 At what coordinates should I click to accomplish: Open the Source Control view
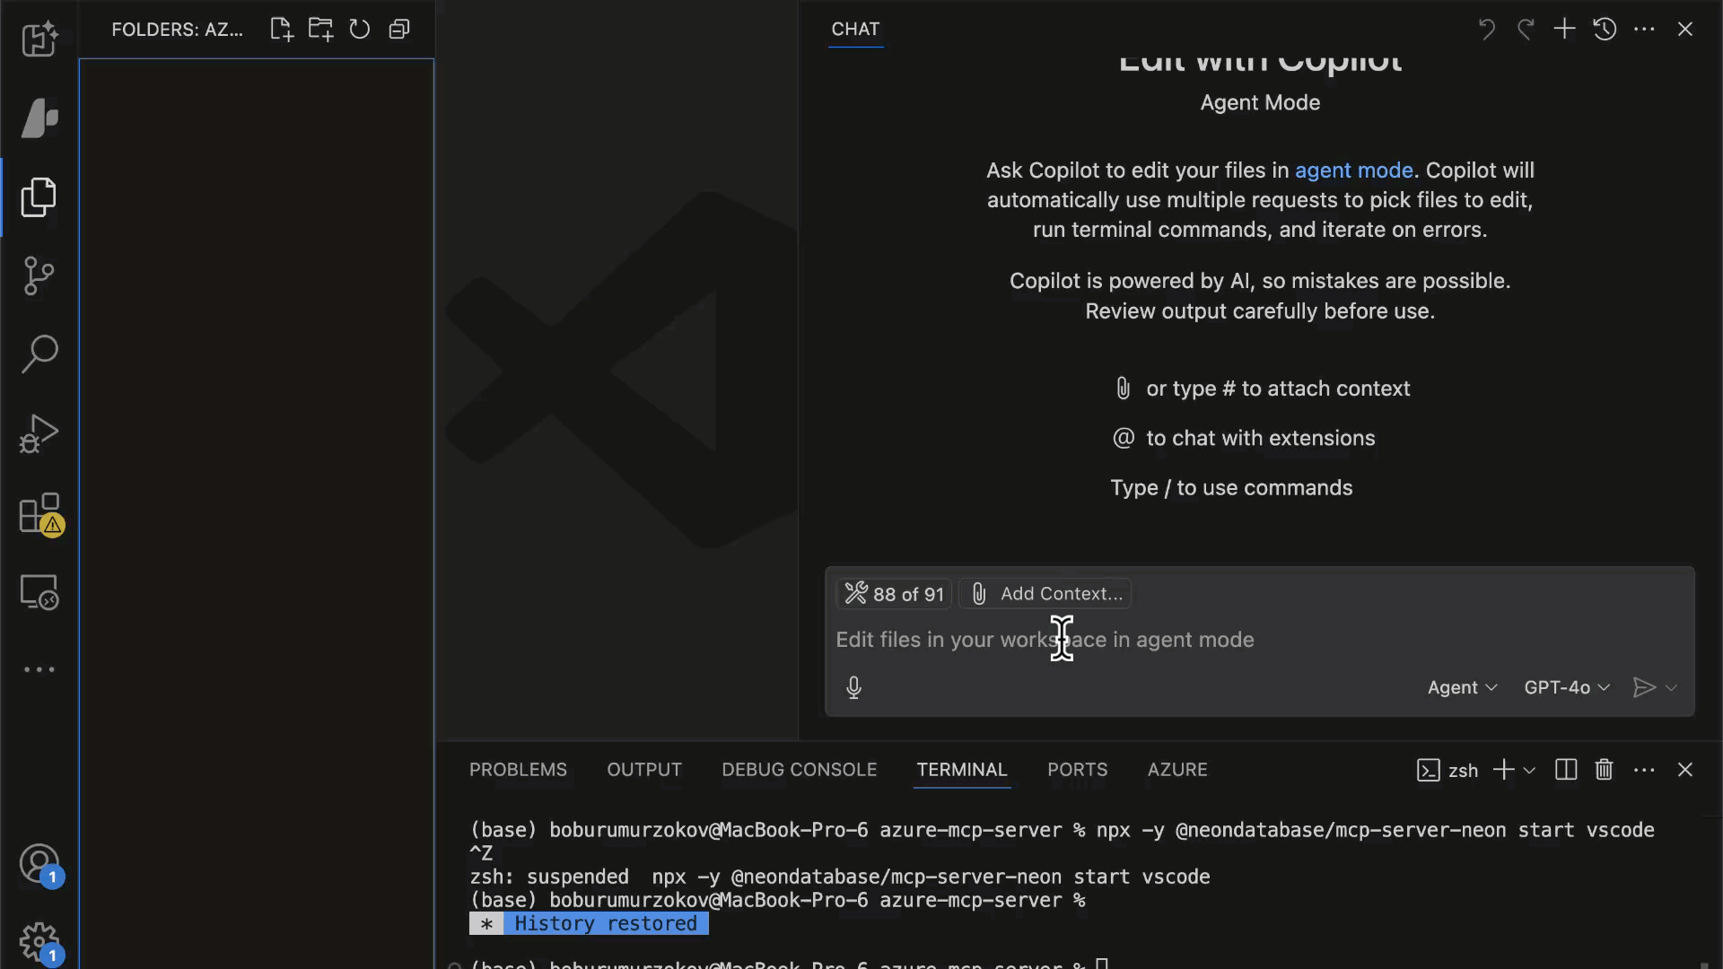pyautogui.click(x=39, y=275)
